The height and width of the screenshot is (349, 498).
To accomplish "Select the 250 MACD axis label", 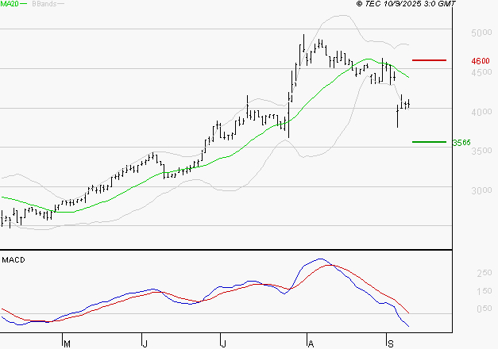I will click(x=484, y=273).
